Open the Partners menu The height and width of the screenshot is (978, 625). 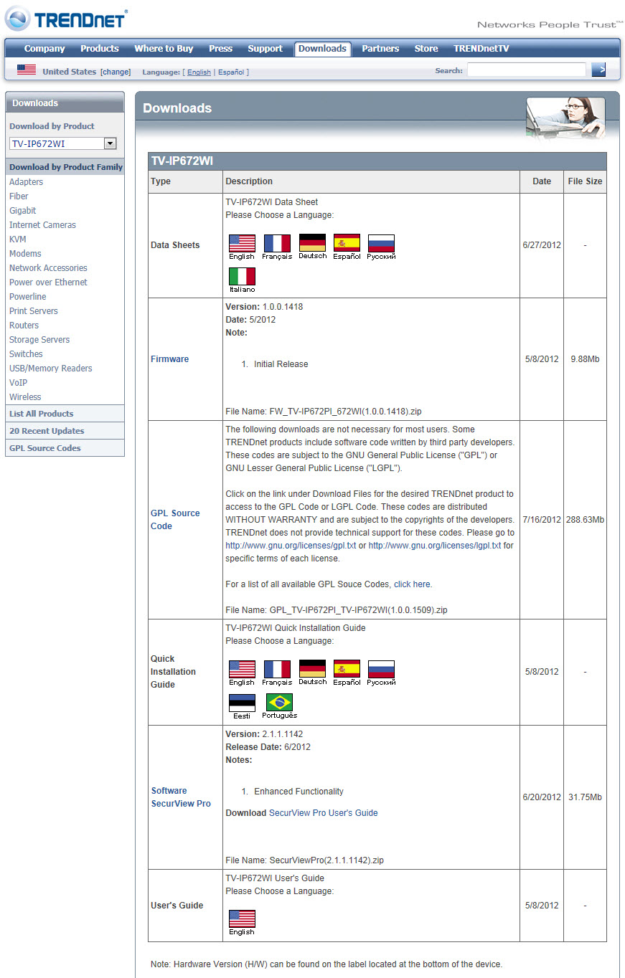coord(380,49)
